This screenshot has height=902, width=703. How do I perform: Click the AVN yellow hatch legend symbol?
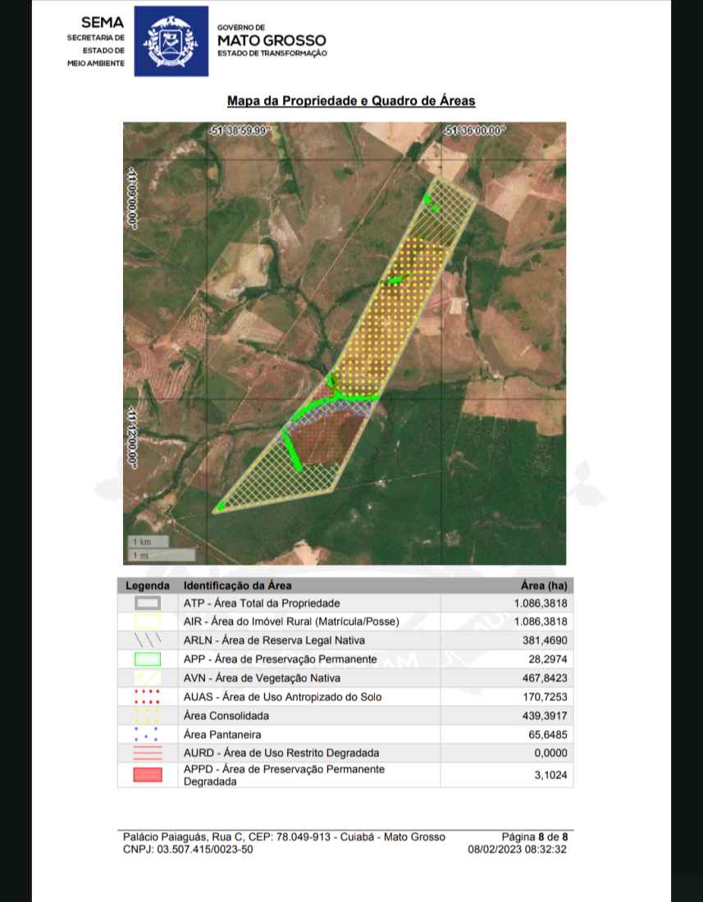tap(148, 677)
